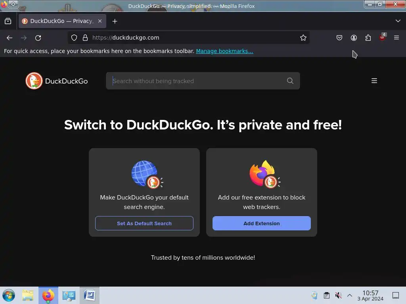Open the uBlock Origin extension icon
This screenshot has height=304, width=406.
(382, 38)
